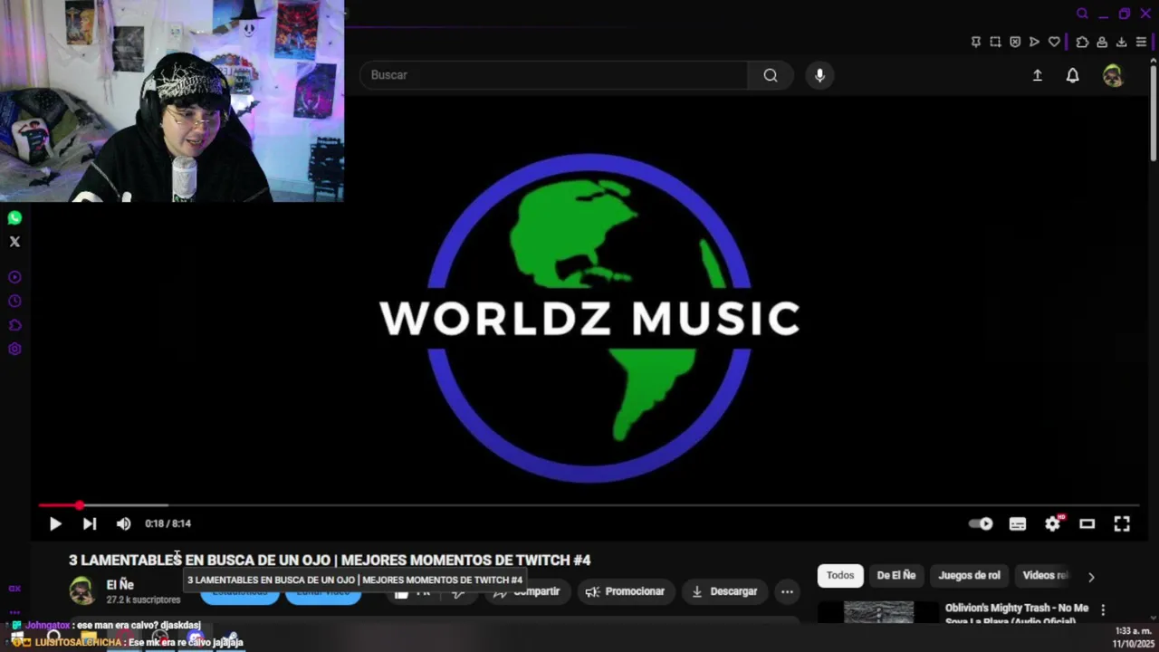Seek on the red video progress bar
The image size is (1159, 652).
[589, 505]
